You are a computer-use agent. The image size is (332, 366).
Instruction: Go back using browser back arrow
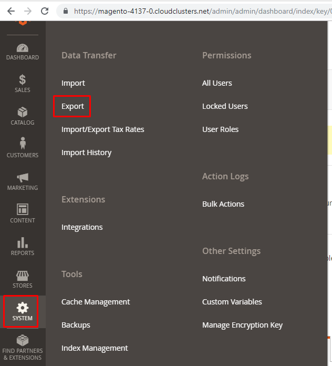point(11,11)
